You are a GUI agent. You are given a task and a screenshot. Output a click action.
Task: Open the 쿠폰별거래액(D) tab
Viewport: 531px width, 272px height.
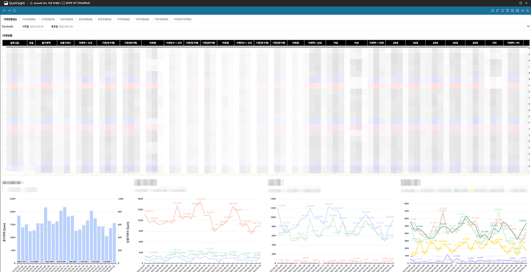click(x=183, y=19)
